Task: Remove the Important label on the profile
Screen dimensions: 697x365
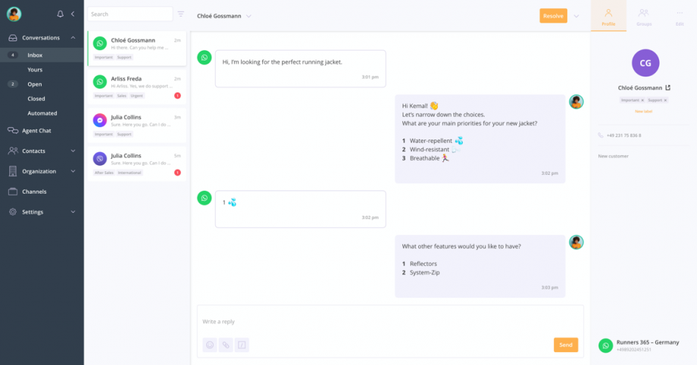Action: coord(642,101)
